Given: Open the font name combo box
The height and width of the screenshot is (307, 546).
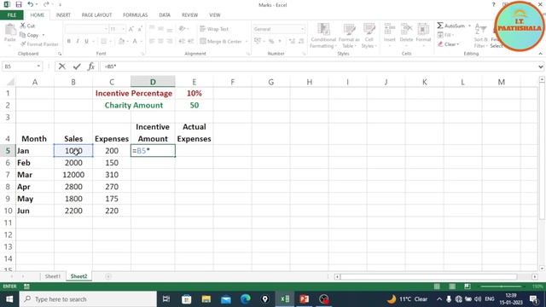Looking at the screenshot, I should click(86, 29).
